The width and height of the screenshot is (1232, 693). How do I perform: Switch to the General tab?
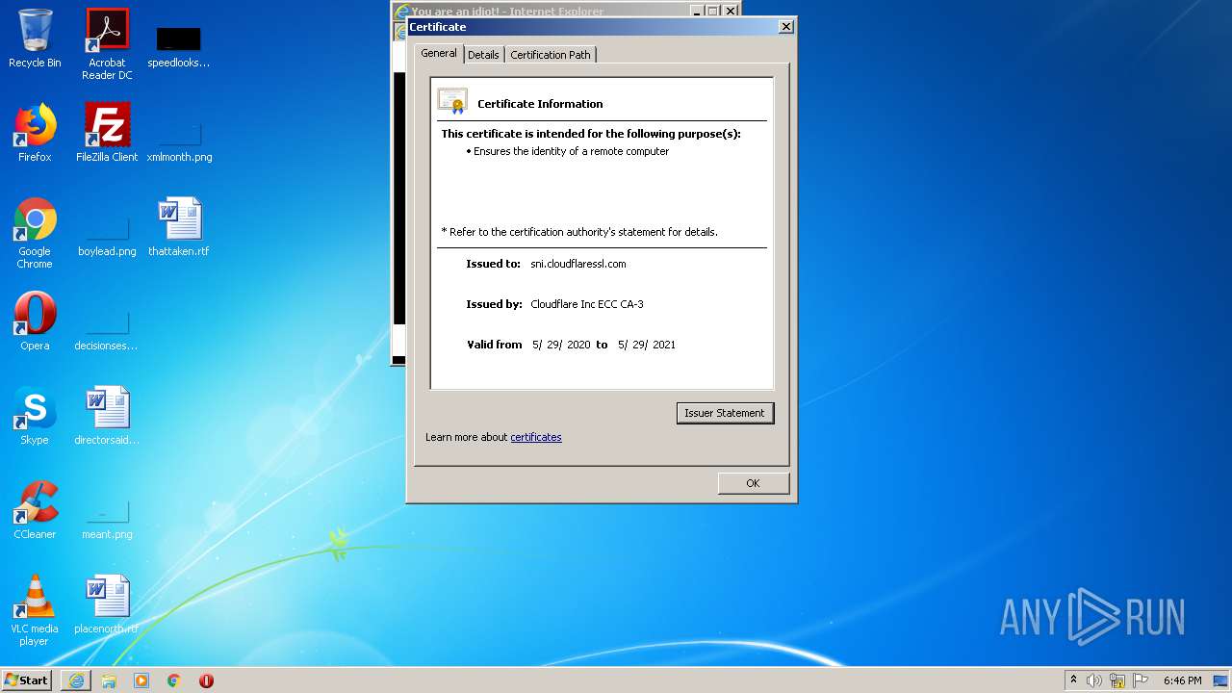tap(439, 54)
